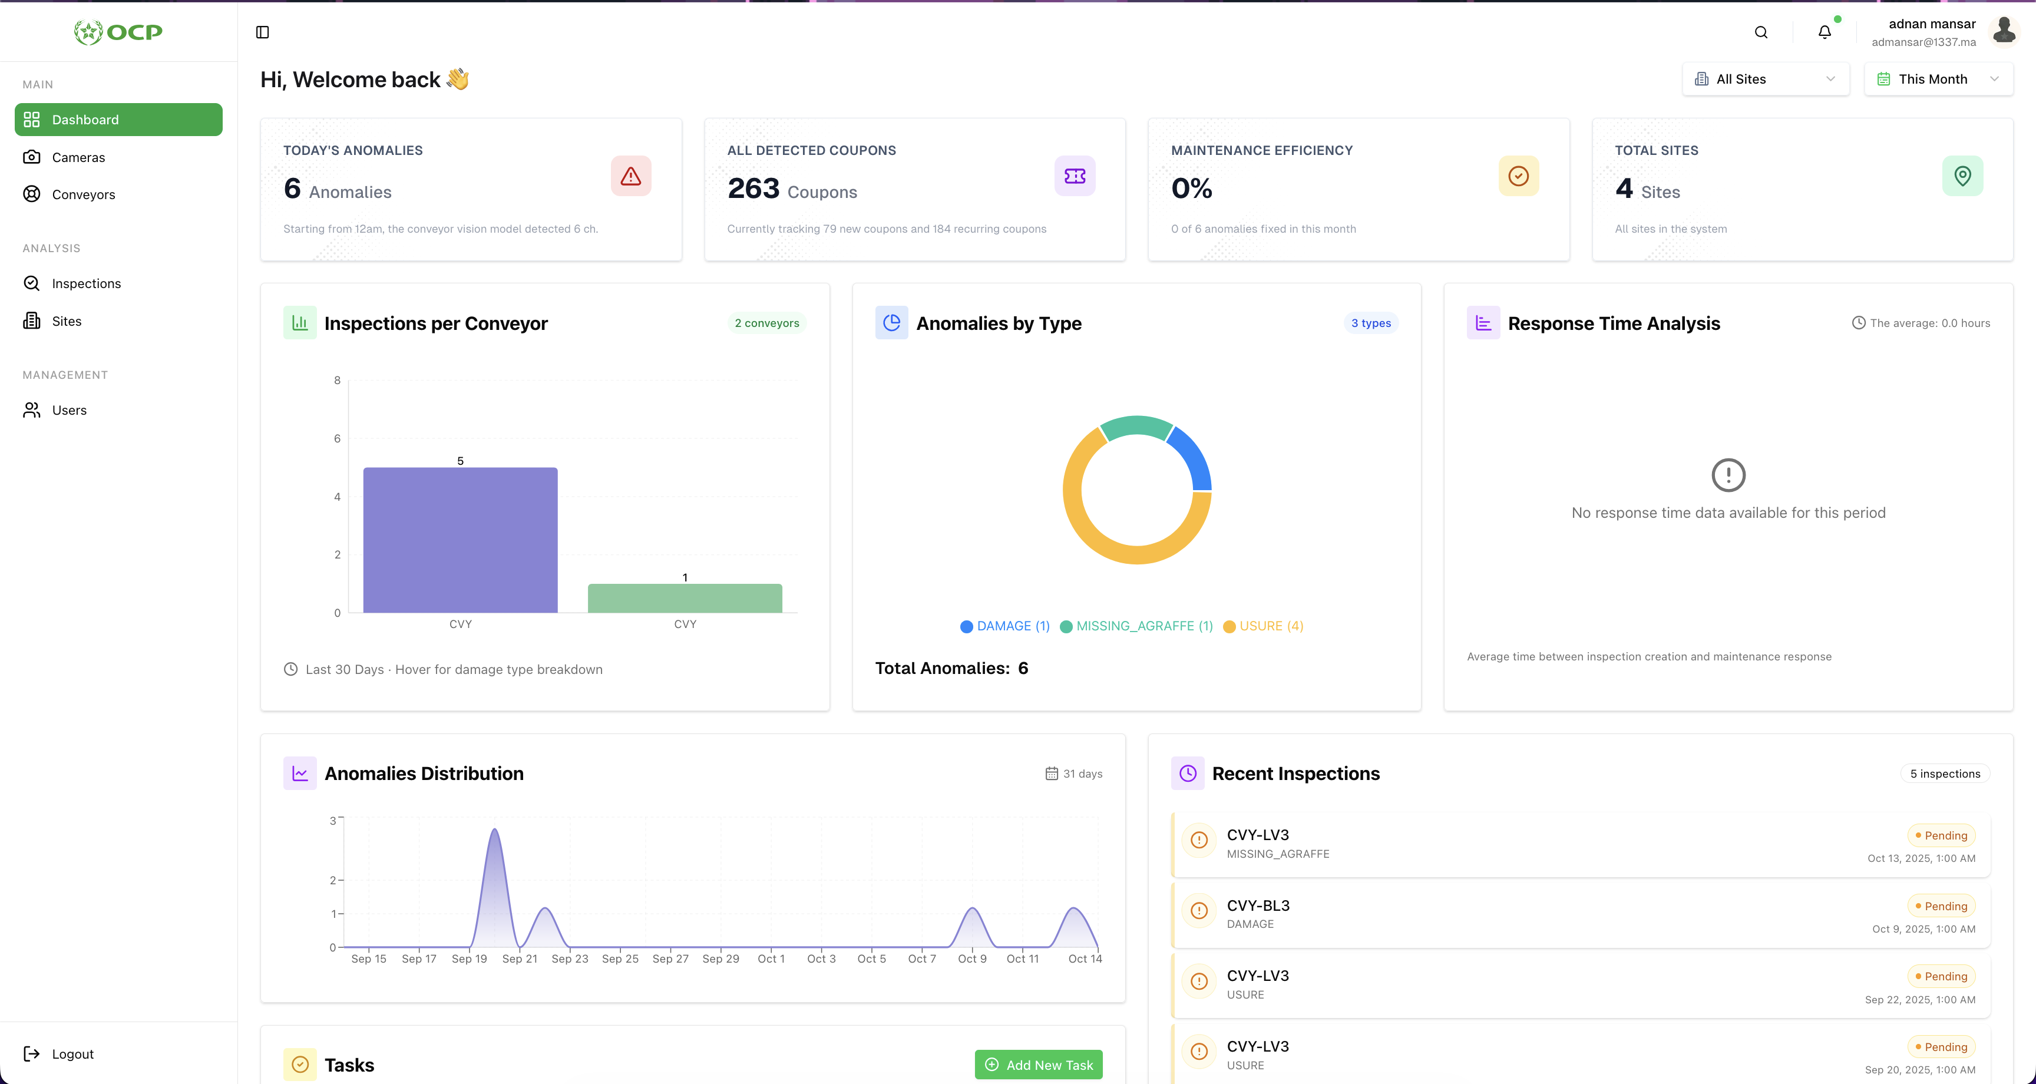The image size is (2036, 1084).
Task: Click the red anomalies warning icon
Action: point(631,176)
